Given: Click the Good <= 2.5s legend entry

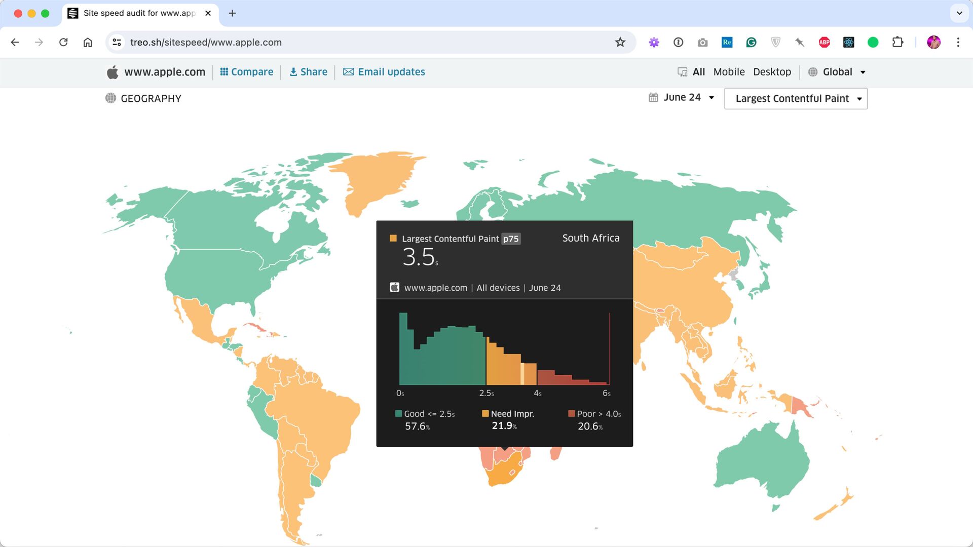Looking at the screenshot, I should click(x=425, y=414).
